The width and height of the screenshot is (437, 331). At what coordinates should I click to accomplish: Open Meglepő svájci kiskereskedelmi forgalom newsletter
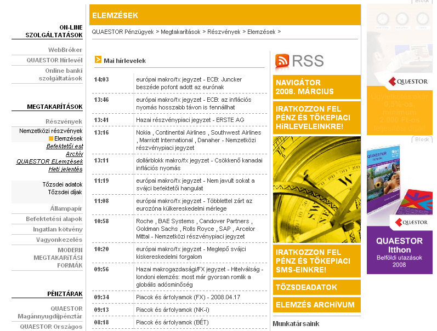[x=191, y=253]
